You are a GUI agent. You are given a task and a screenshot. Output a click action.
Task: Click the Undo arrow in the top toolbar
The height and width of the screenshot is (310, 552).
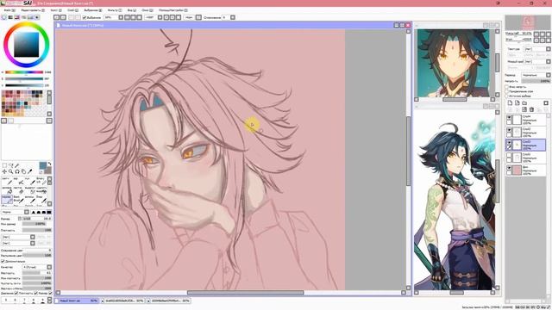pos(57,17)
